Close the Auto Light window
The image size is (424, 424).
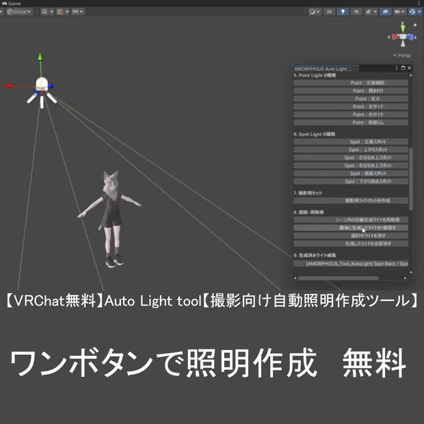pyautogui.click(x=410, y=68)
